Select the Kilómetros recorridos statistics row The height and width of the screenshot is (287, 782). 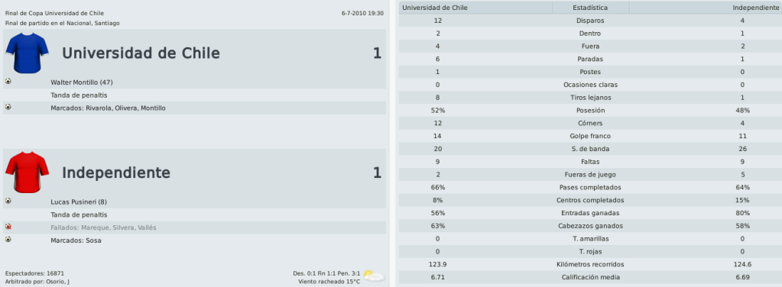click(x=590, y=265)
